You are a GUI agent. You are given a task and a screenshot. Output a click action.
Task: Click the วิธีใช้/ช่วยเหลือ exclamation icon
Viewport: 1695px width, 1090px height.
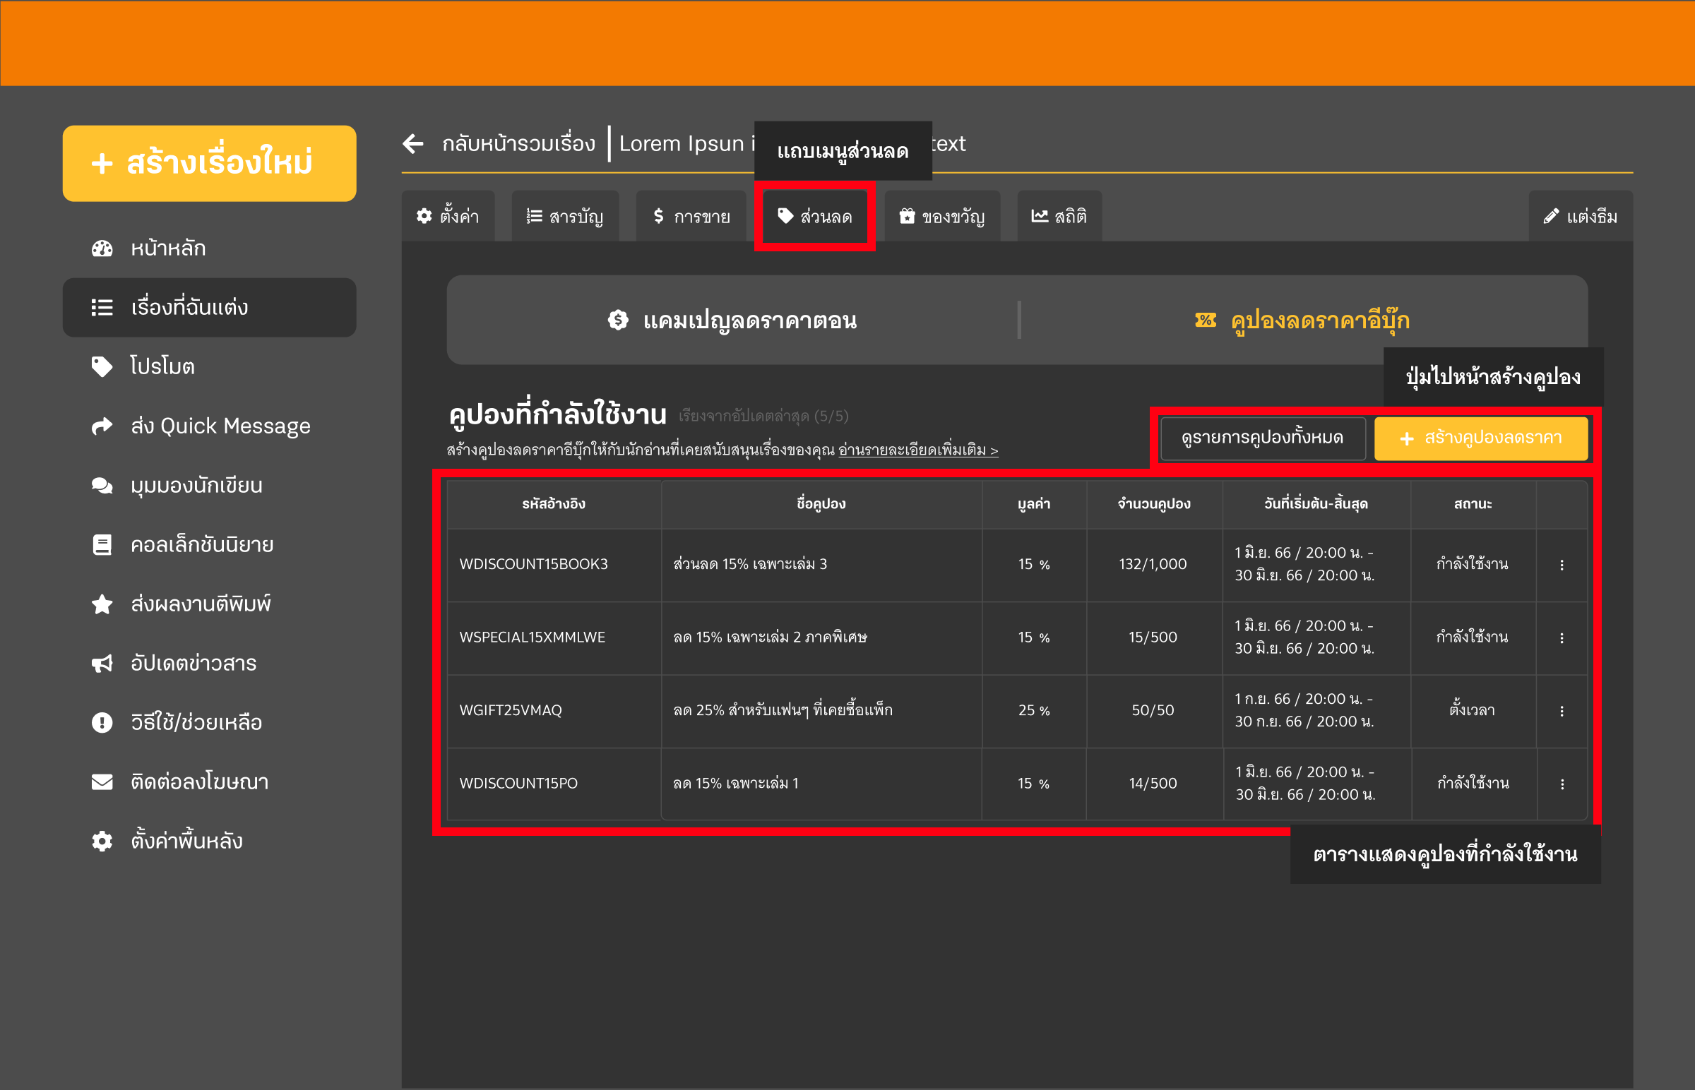[102, 723]
